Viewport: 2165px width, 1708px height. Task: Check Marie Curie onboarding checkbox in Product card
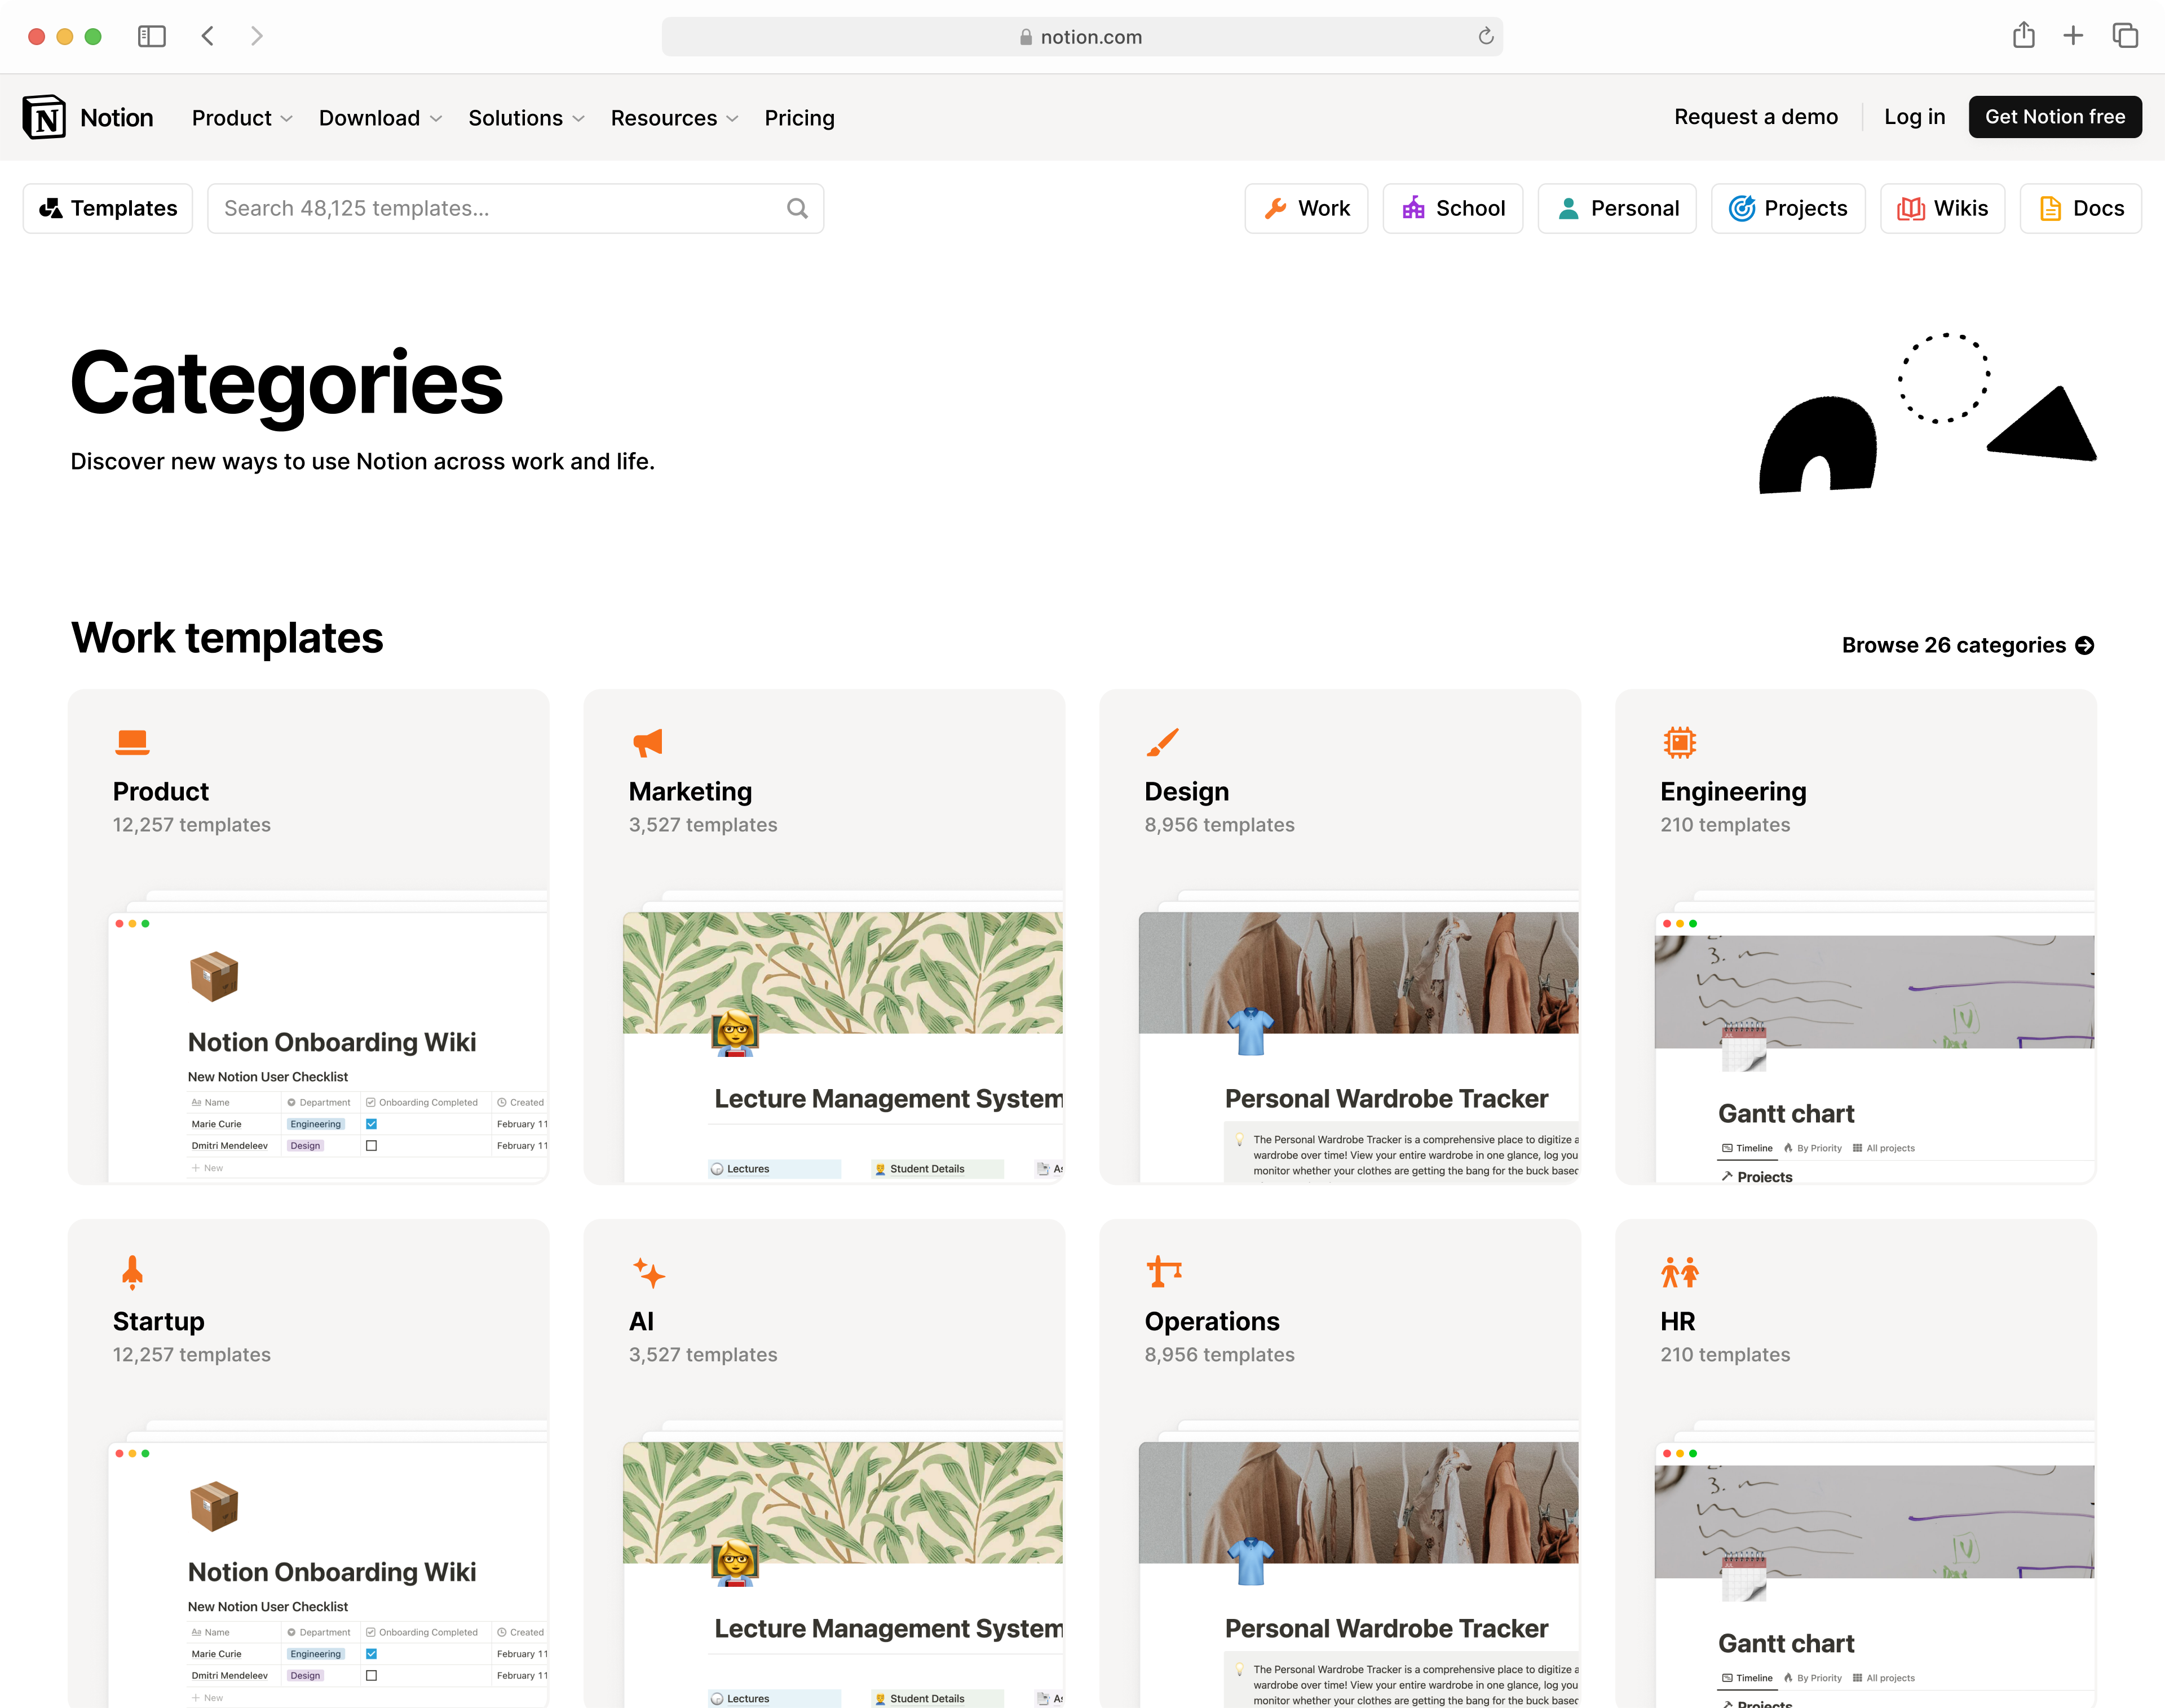click(371, 1124)
